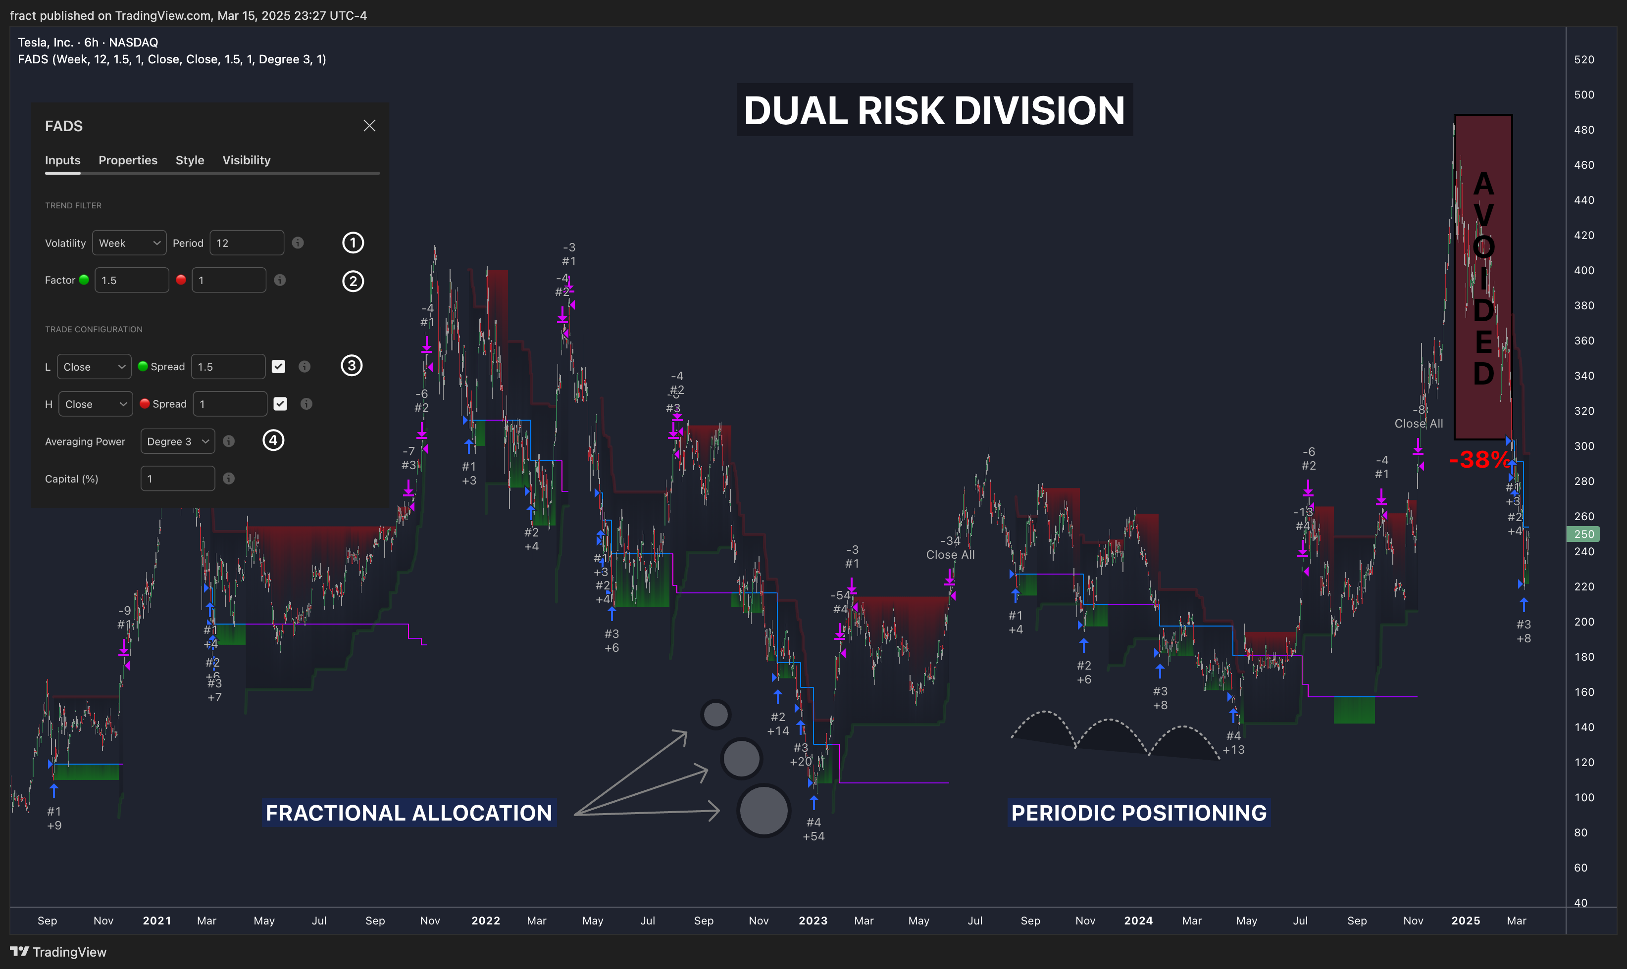The width and height of the screenshot is (1627, 969).
Task: Click the Tesla, Inc. 6h NASDAQ title
Action: click(x=88, y=42)
